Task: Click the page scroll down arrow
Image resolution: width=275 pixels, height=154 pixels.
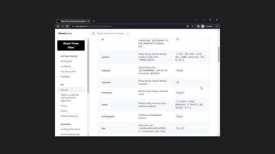Action: pos(219,135)
